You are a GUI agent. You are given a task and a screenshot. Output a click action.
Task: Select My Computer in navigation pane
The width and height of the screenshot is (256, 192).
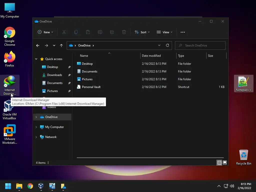54,127
